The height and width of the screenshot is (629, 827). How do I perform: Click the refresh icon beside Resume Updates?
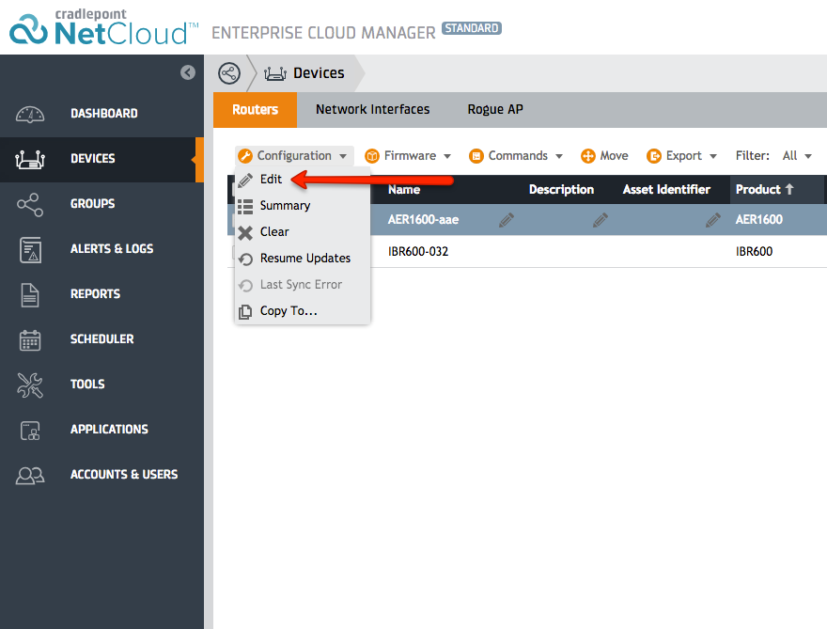pyautogui.click(x=245, y=259)
